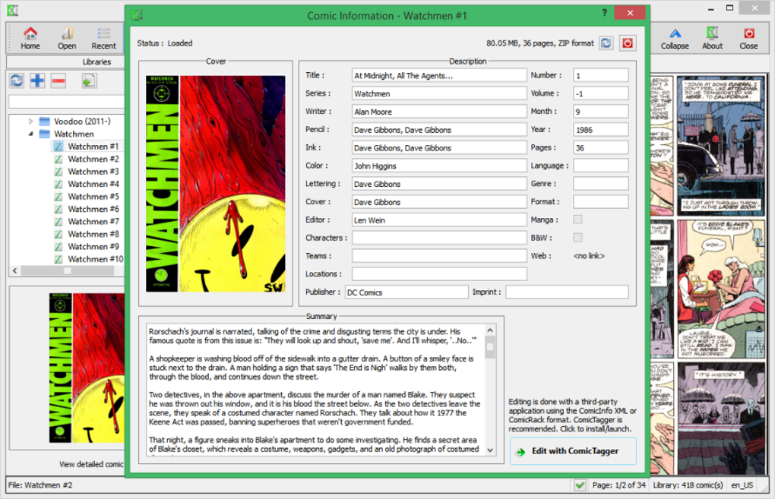Click the library search box
This screenshot has height=499, width=775.
point(66,103)
